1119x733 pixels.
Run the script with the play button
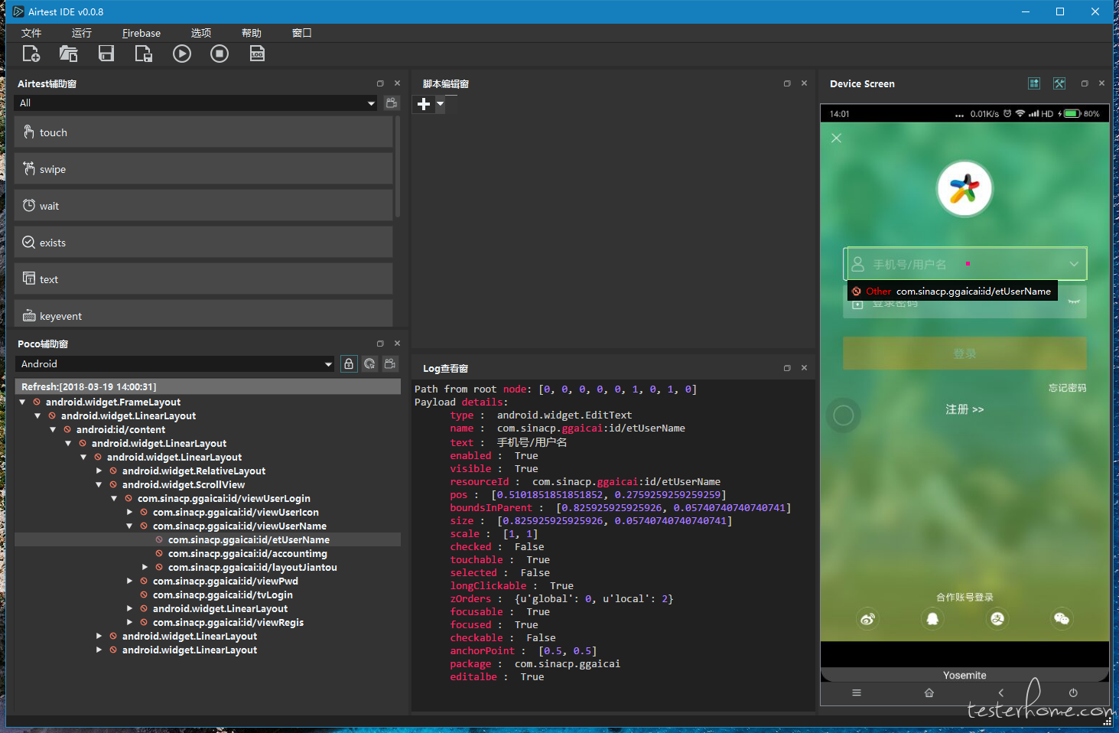click(182, 54)
